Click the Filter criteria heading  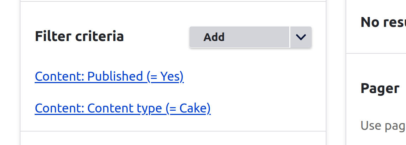coord(79,36)
